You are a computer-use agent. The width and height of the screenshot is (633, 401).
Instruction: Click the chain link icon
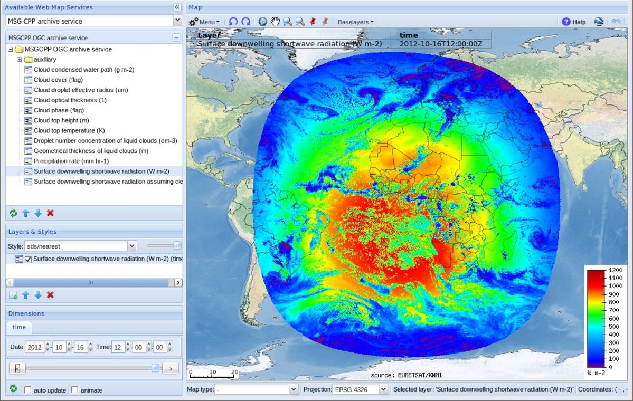coord(616,22)
